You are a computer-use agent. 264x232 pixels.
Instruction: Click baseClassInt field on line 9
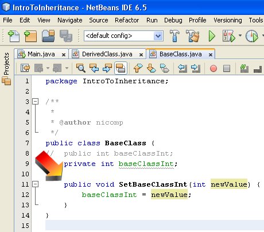[146, 164]
